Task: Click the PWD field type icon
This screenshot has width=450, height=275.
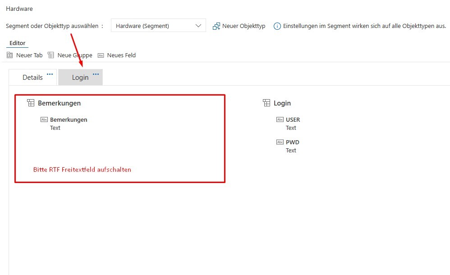Action: coord(280,142)
